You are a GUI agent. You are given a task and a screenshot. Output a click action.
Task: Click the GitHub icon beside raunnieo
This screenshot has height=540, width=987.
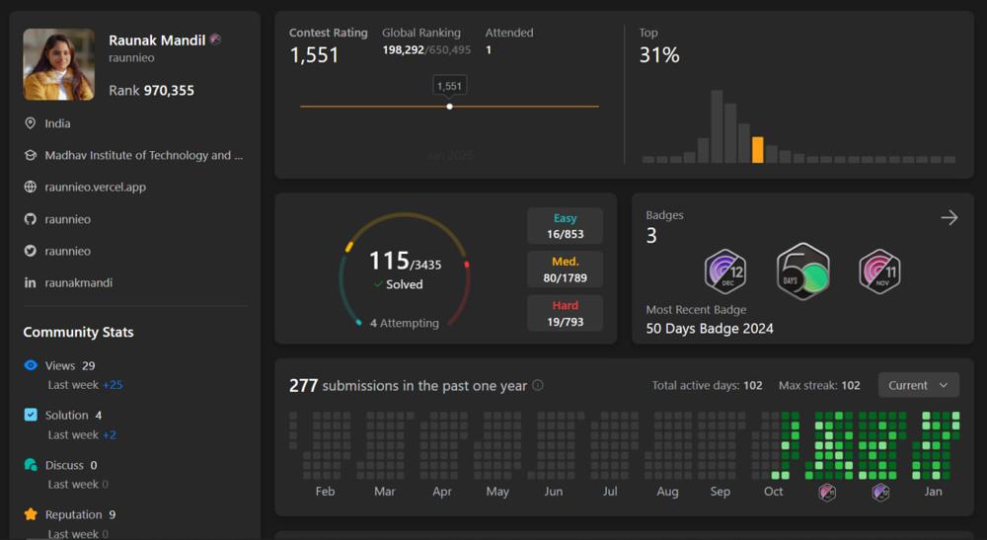click(x=31, y=219)
